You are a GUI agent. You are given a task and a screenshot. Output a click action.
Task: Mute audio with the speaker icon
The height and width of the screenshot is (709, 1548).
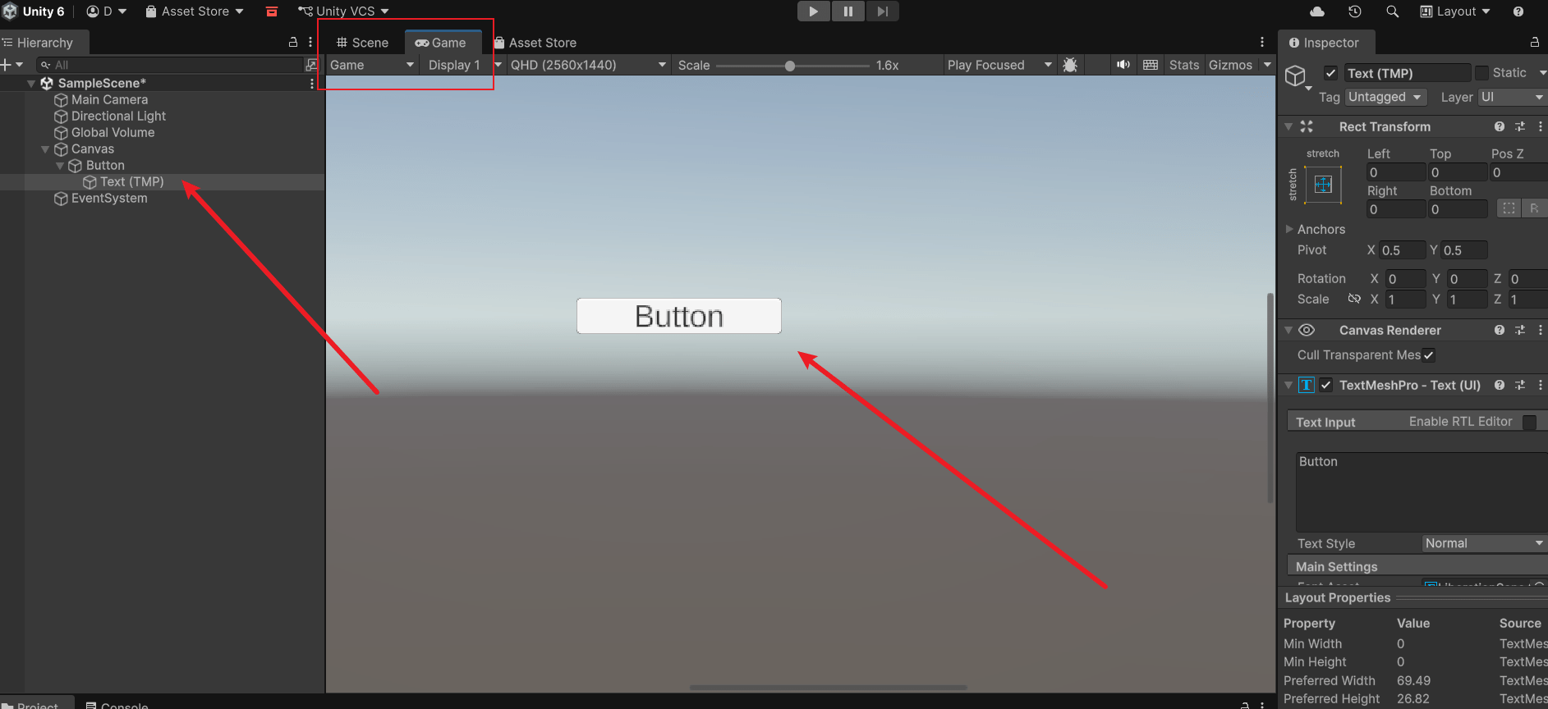(x=1123, y=65)
